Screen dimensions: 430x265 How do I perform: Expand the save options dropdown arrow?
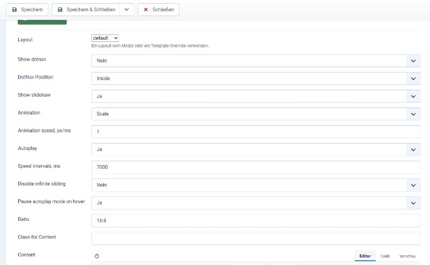(x=127, y=10)
